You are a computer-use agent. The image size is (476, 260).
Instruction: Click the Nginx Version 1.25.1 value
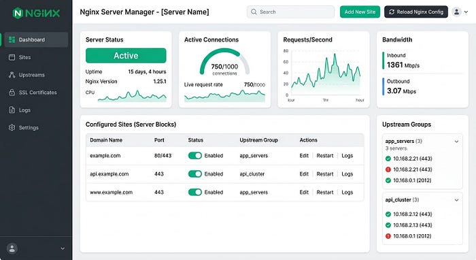[160, 82]
